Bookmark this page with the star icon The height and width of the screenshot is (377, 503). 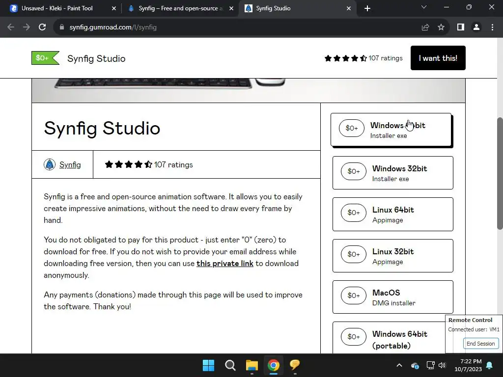coord(441,27)
